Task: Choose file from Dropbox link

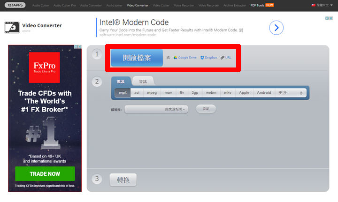Action: click(x=211, y=58)
